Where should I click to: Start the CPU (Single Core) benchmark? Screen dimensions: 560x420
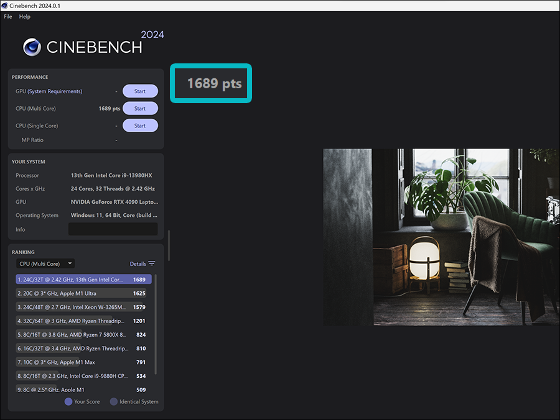point(140,126)
